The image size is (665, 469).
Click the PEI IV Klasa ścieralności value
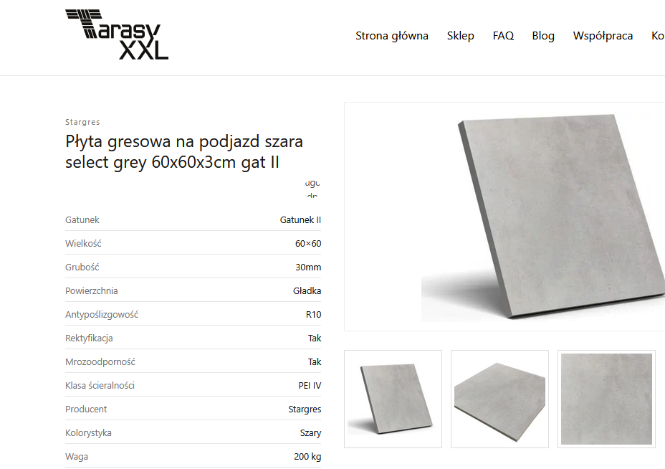[x=310, y=385]
